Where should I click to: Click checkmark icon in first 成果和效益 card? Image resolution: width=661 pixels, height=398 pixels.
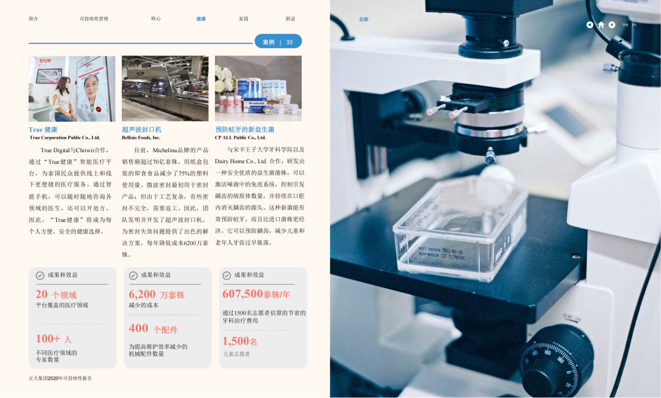coord(40,276)
